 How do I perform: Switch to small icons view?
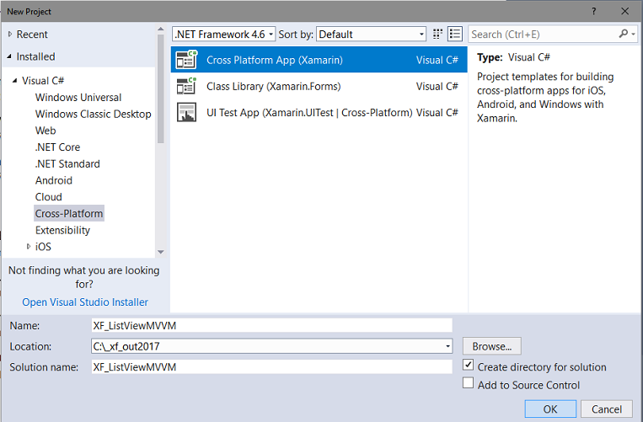click(x=437, y=35)
